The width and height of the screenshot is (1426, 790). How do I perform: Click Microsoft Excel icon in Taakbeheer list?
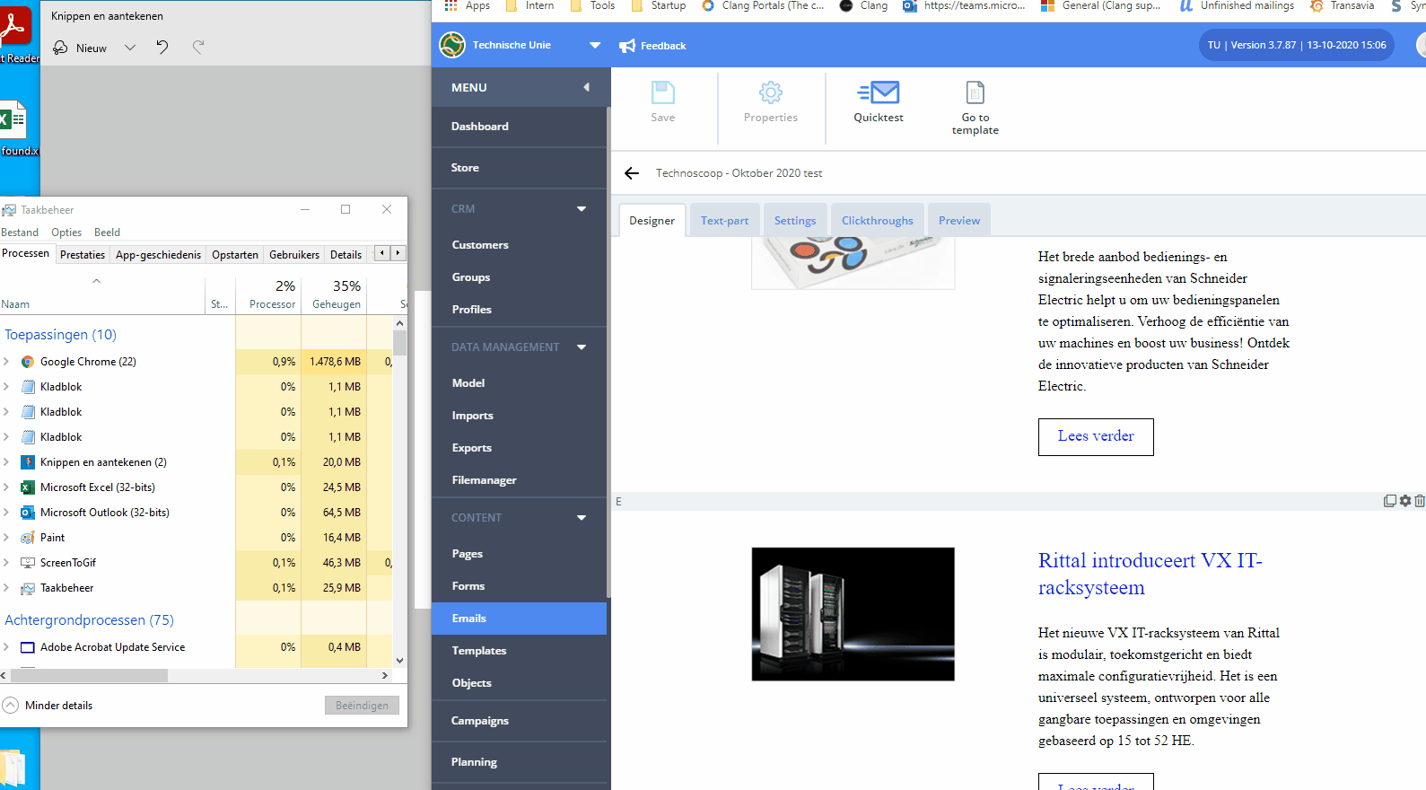tap(28, 487)
